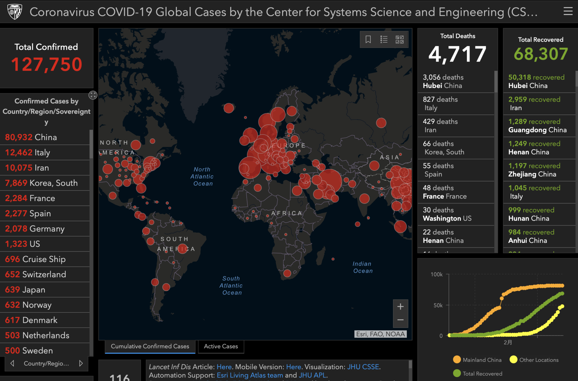
Task: Click '1,045 recovered Italy' entry
Action: [539, 192]
